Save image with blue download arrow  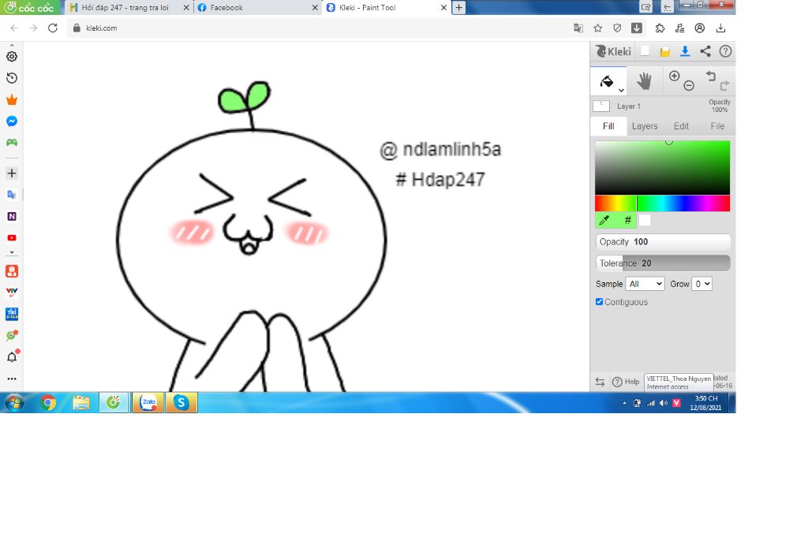685,51
